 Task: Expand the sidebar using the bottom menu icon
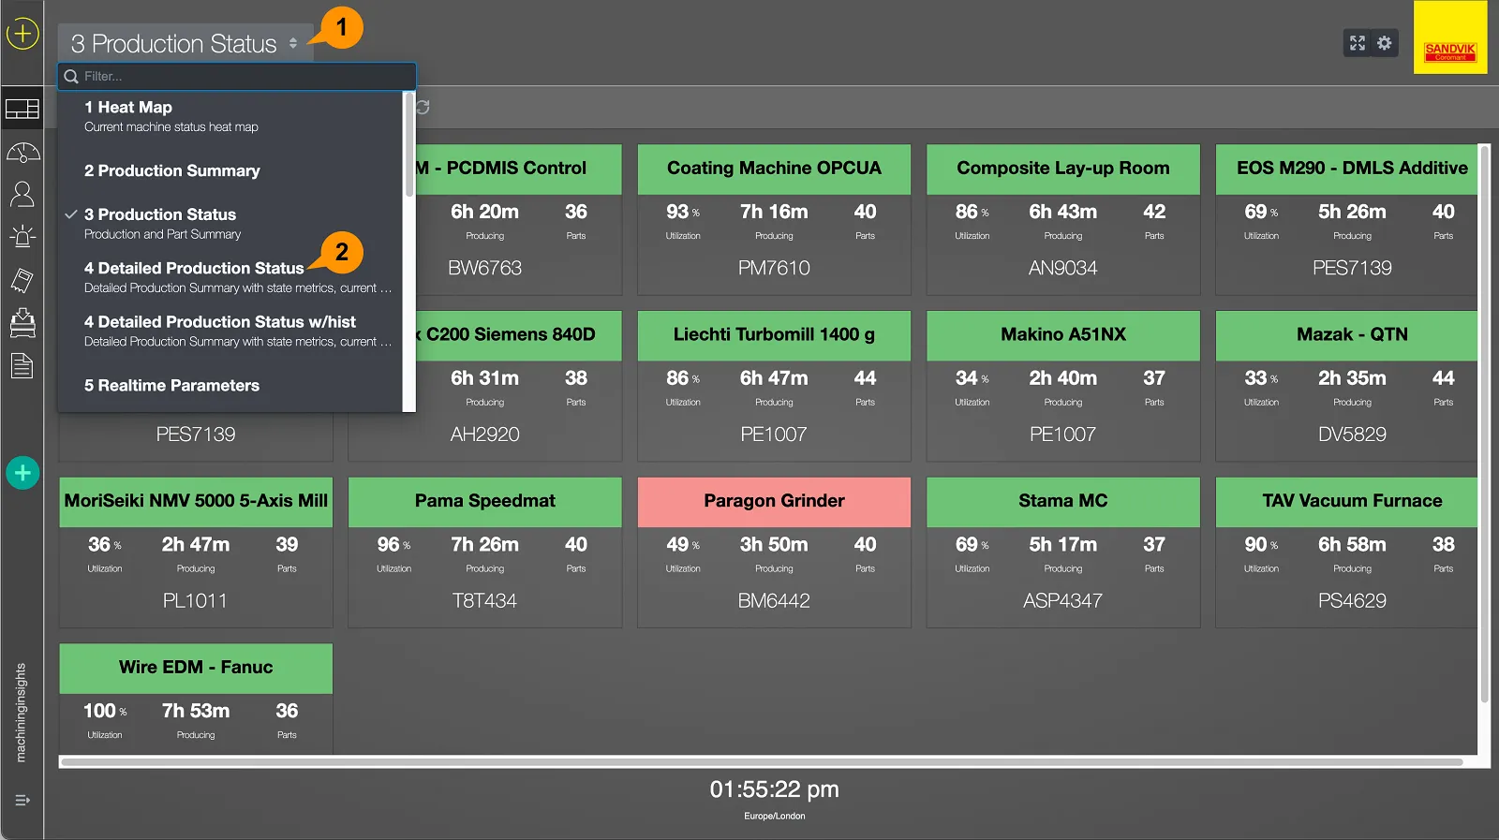(x=22, y=801)
